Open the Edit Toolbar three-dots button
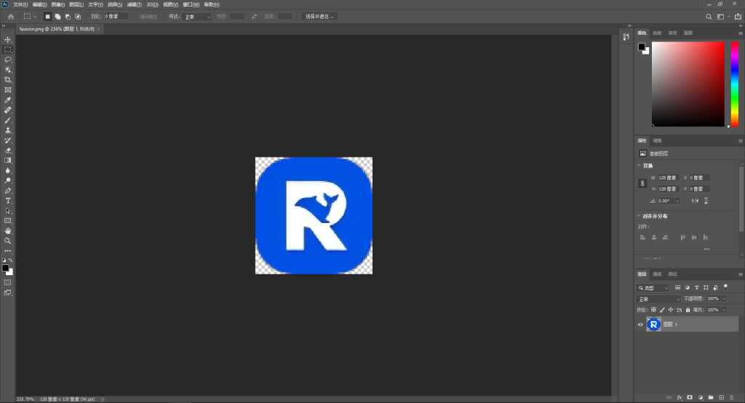Screen dimensions: 745x403 pyautogui.click(x=7, y=251)
